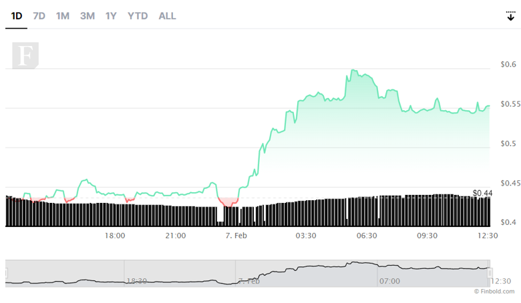This screenshot has height=303, width=521.
Task: Click the 7. Feb x-axis label
Action: coord(236,236)
